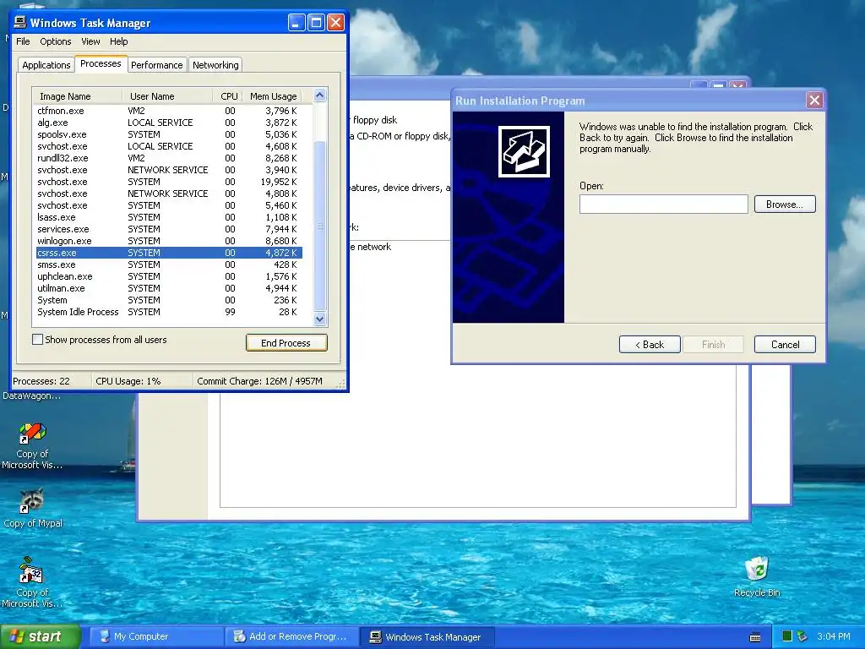Click the process list scroll up arrow
The height and width of the screenshot is (649, 865).
pyautogui.click(x=320, y=95)
